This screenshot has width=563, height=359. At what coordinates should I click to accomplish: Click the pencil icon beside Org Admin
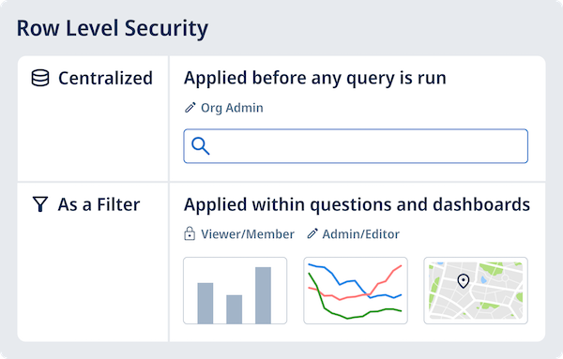pos(190,108)
